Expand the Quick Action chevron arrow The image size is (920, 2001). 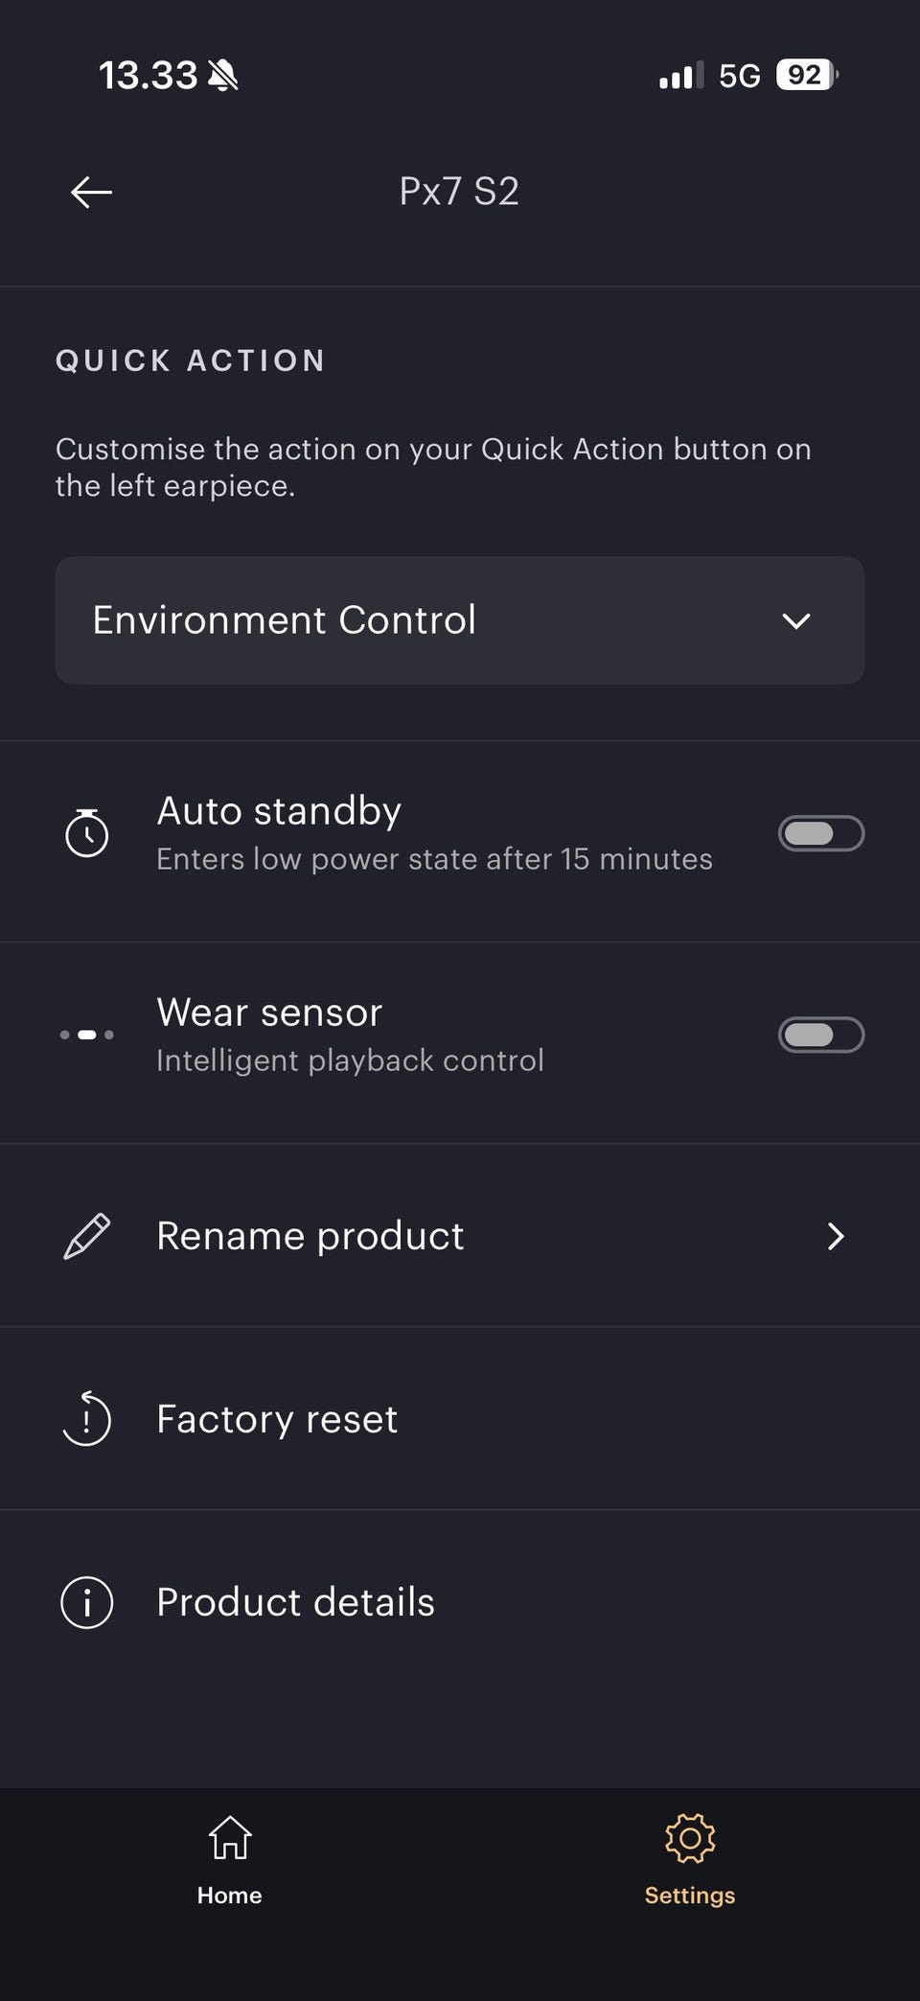tap(796, 621)
